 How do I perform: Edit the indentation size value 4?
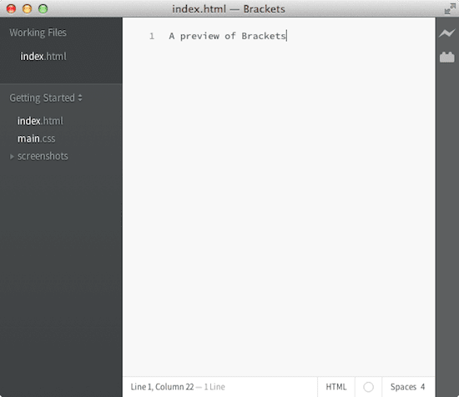pyautogui.click(x=423, y=387)
